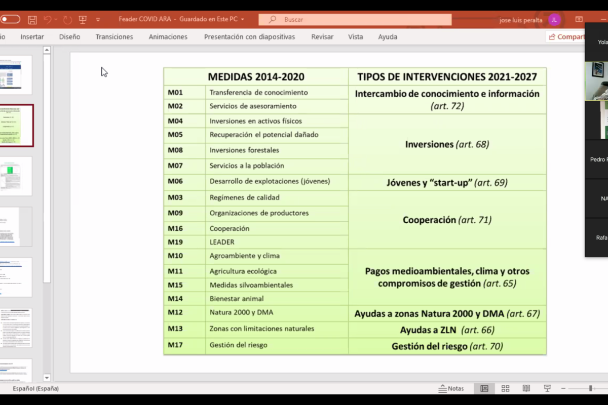Image resolution: width=608 pixels, height=405 pixels.
Task: Switch to Reading view icon
Action: [526, 388]
